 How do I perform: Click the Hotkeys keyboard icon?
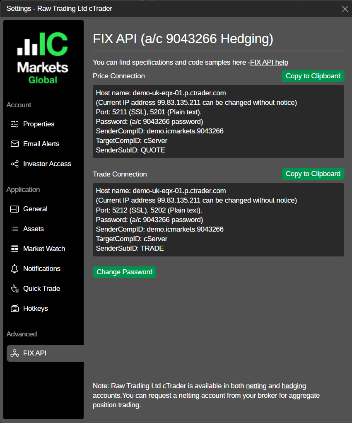tap(14, 308)
